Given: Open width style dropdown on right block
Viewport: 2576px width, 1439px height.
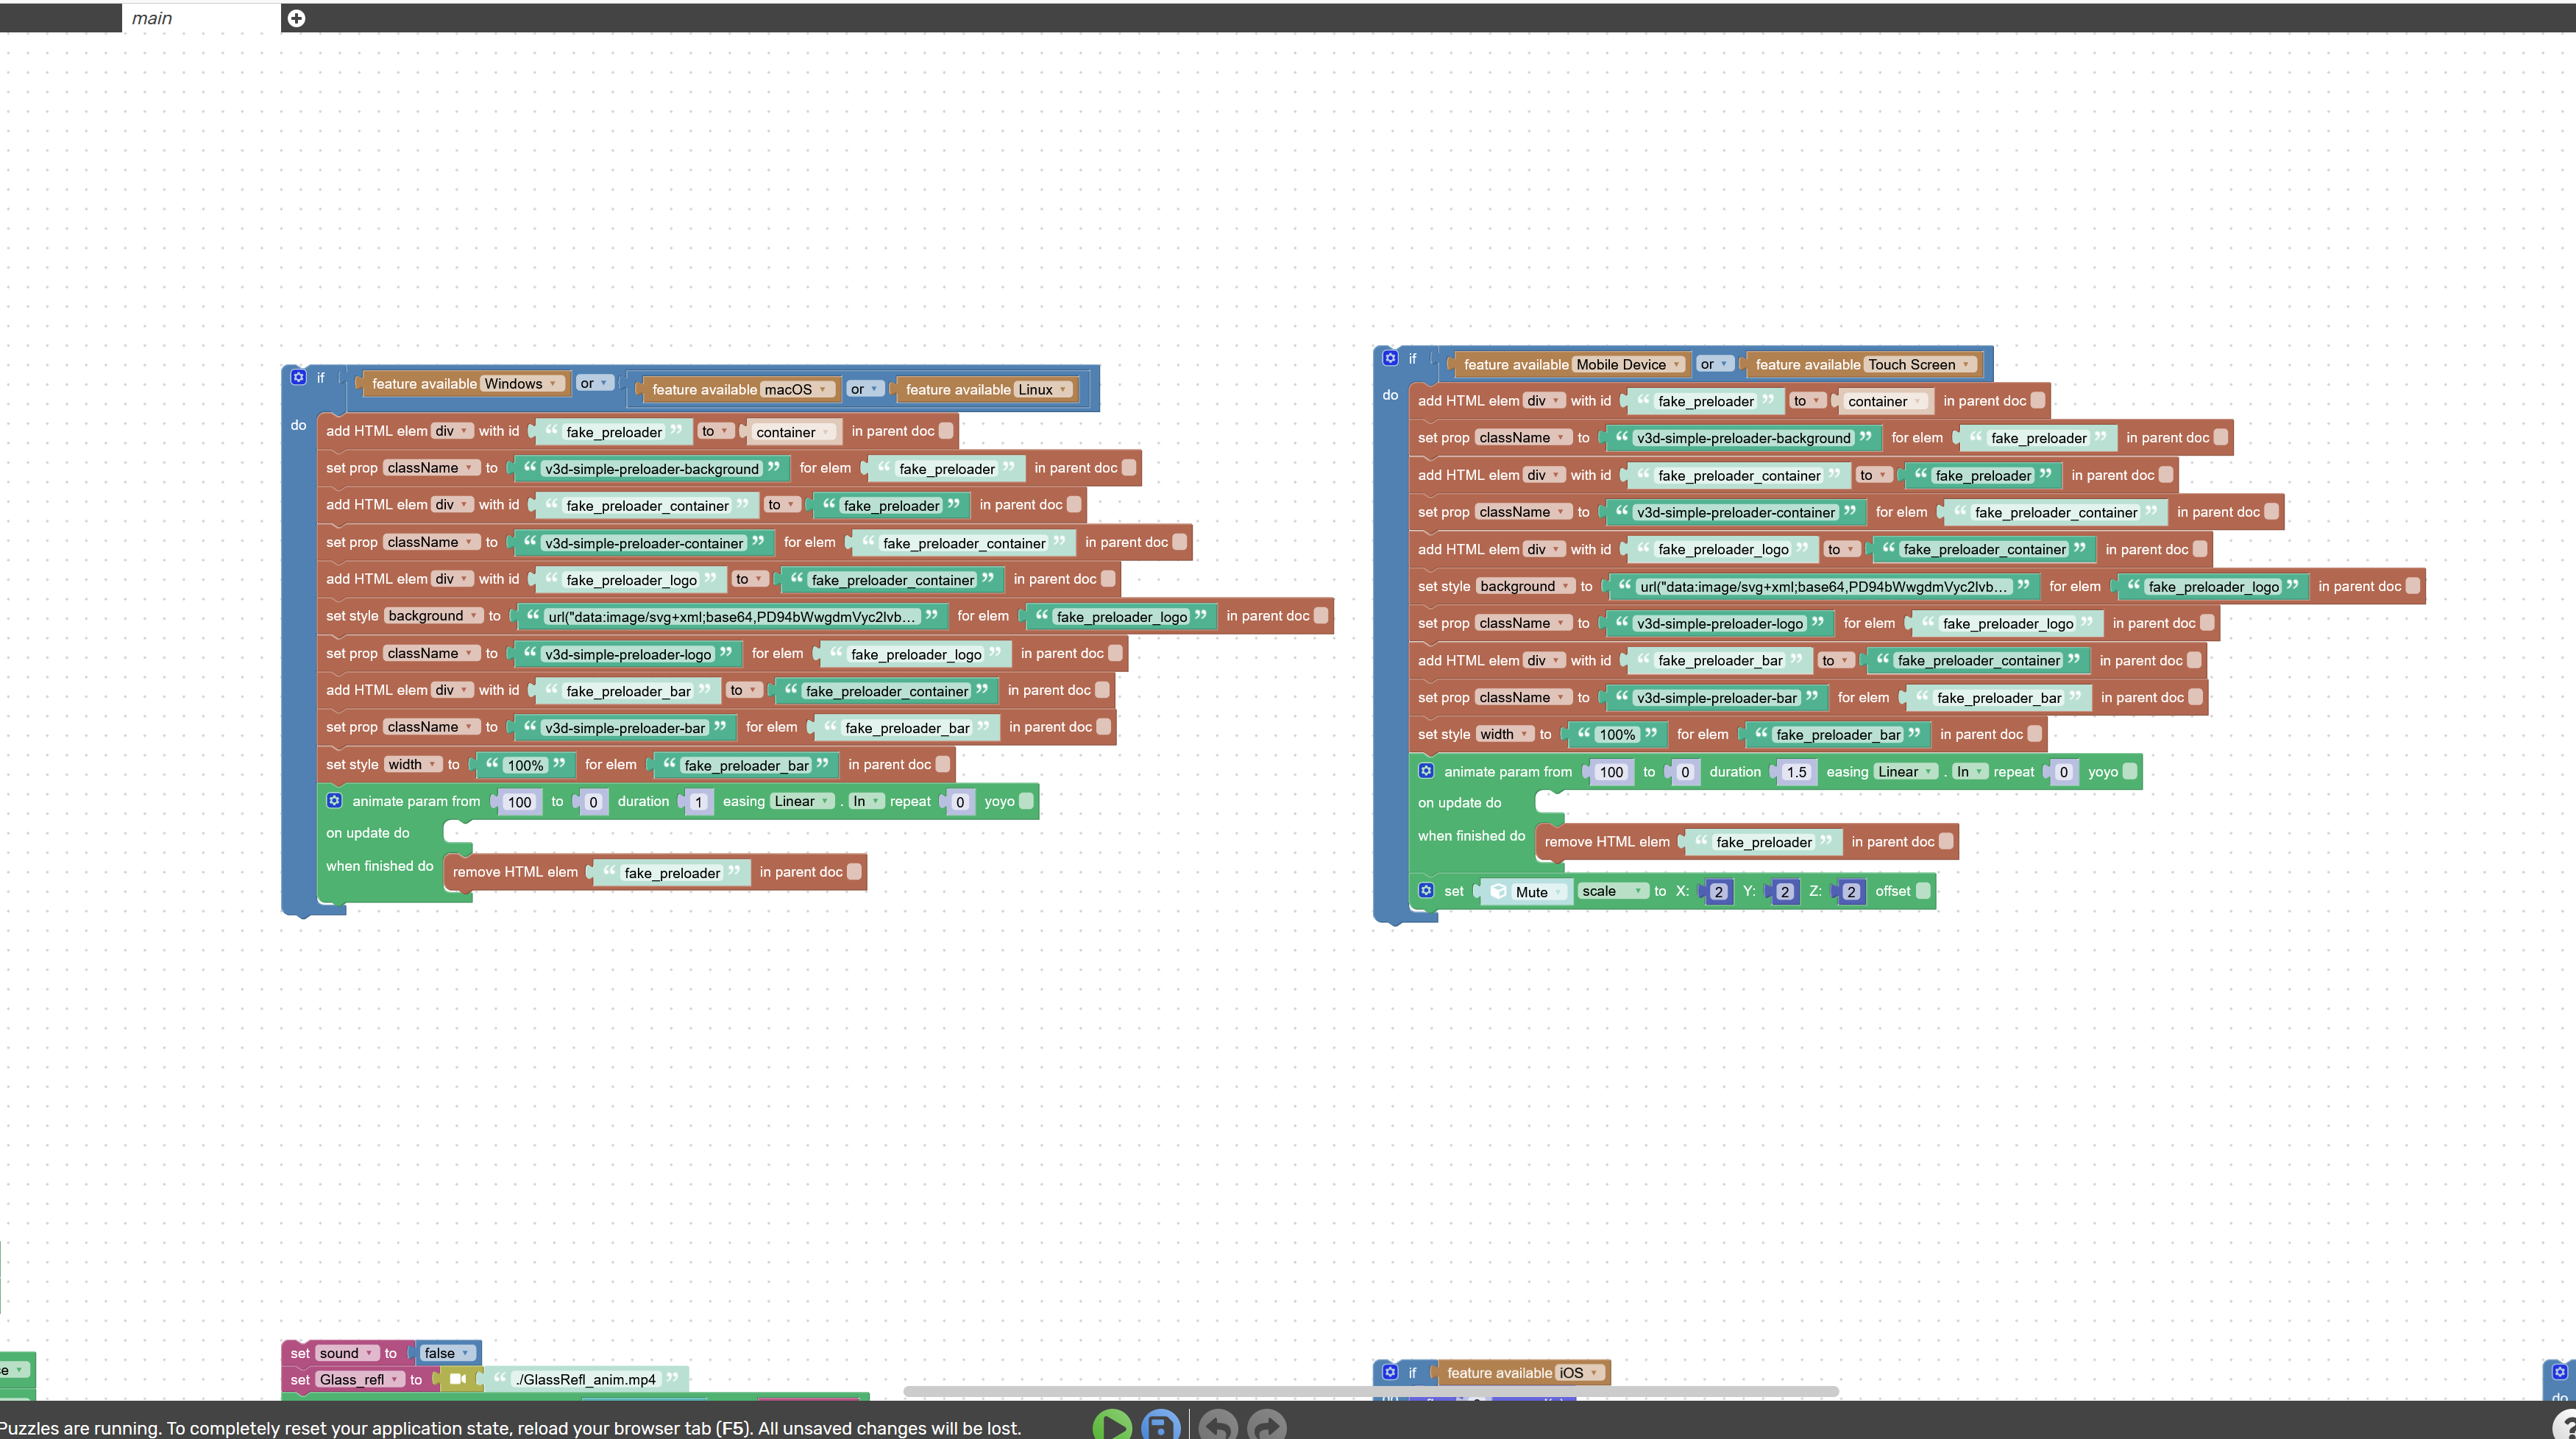Looking at the screenshot, I should click(1505, 734).
